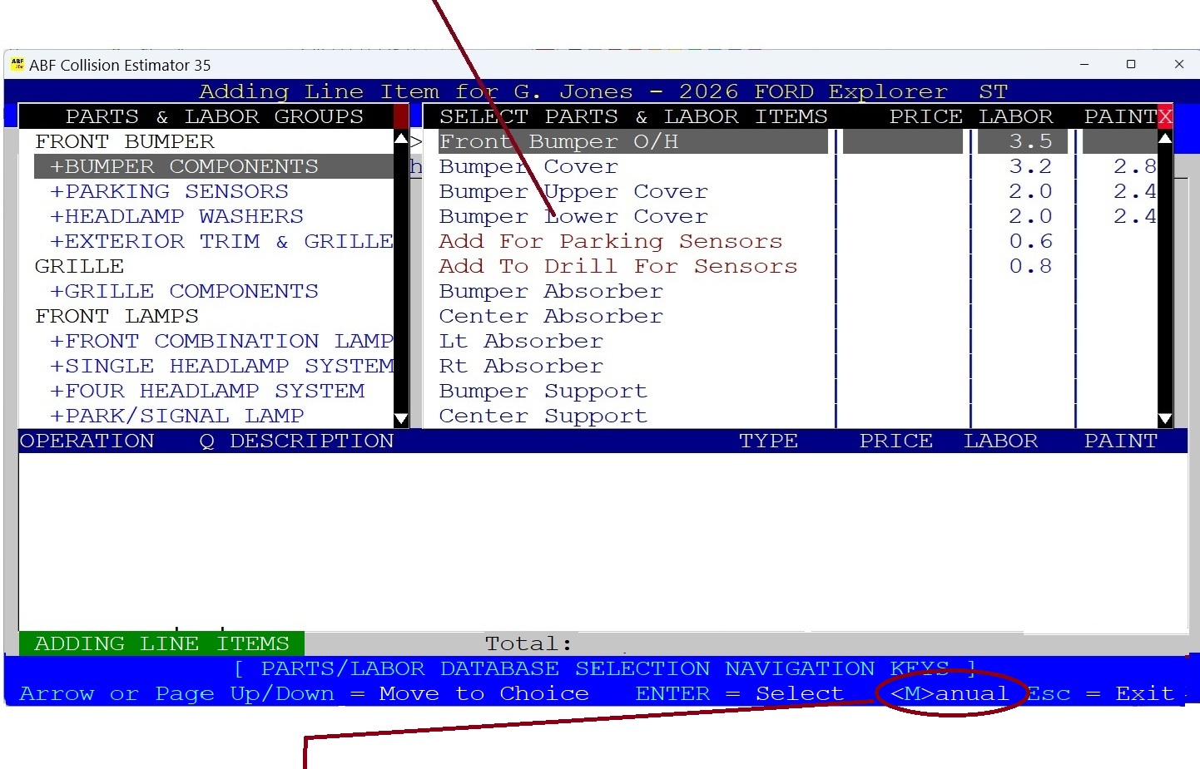
Task: Select the Add For Parking Sensors item
Action: pos(611,241)
